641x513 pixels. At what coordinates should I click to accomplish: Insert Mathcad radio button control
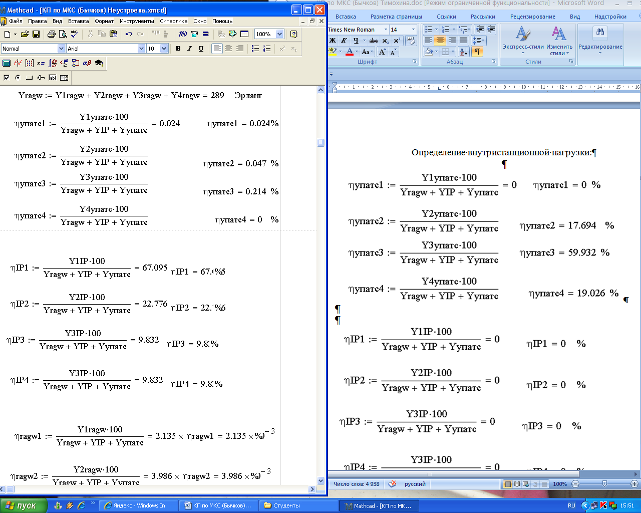[18, 78]
